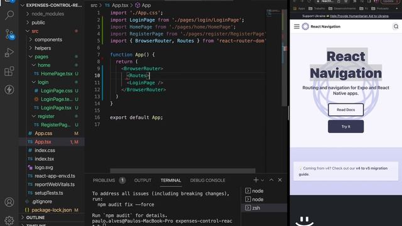Click the Try It button

coord(345,127)
